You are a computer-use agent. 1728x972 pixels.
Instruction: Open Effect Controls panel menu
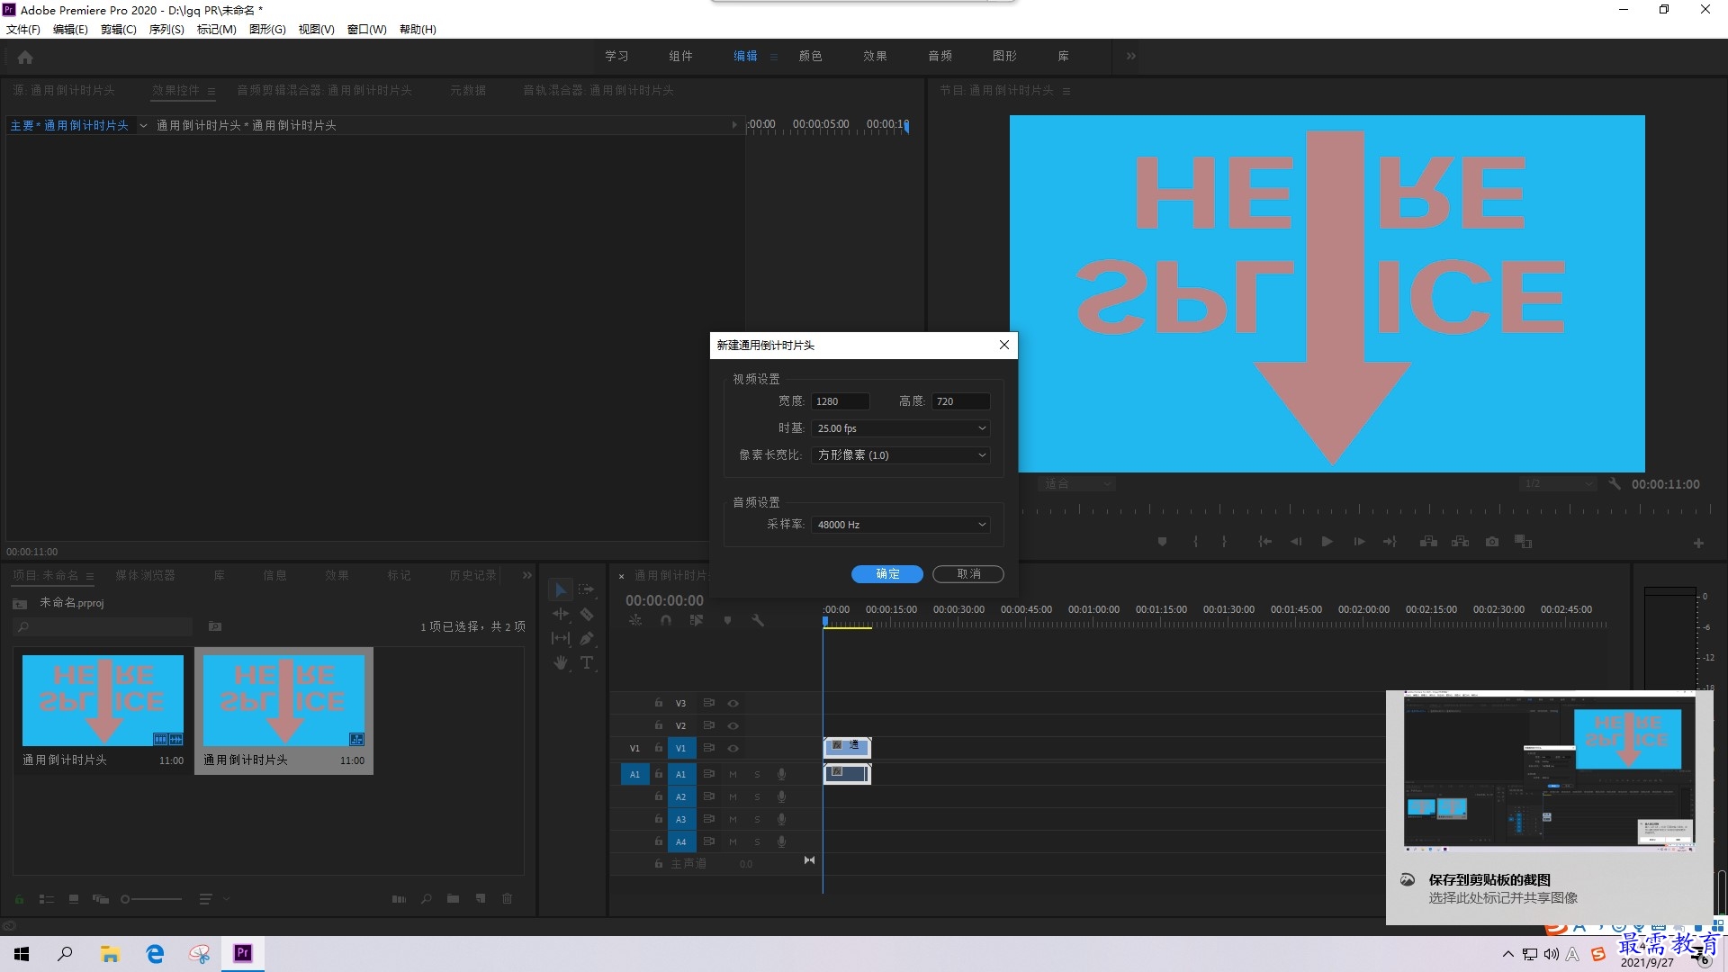pyautogui.click(x=211, y=91)
